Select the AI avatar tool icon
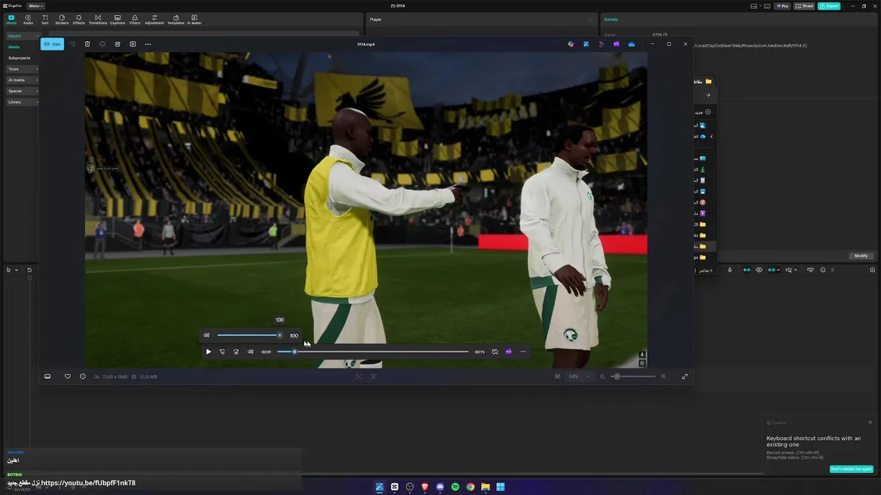Screen dimensions: 881x495 click(194, 19)
